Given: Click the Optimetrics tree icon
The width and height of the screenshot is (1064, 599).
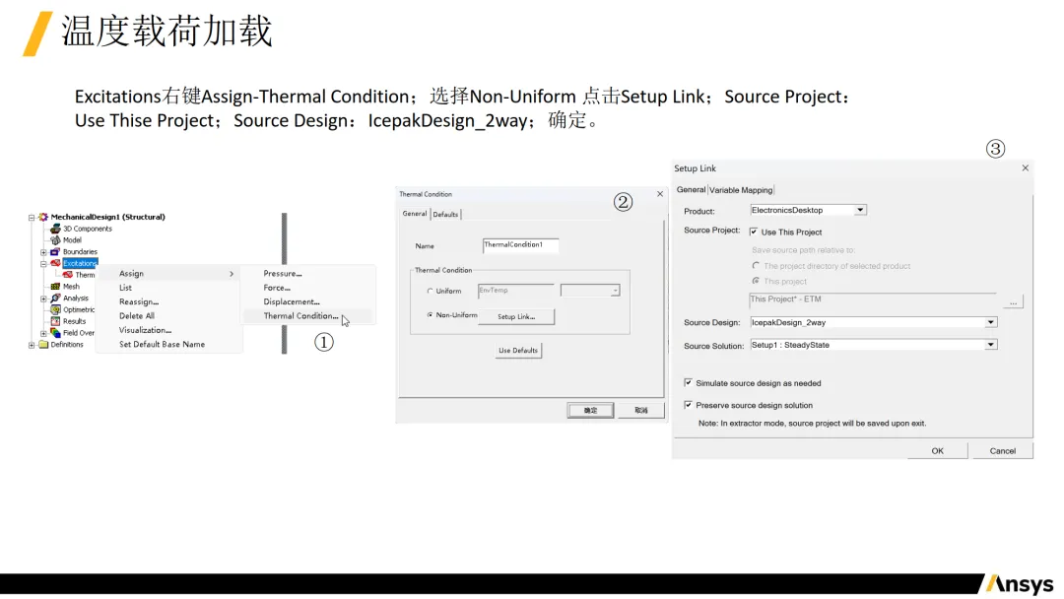Looking at the screenshot, I should coord(55,309).
